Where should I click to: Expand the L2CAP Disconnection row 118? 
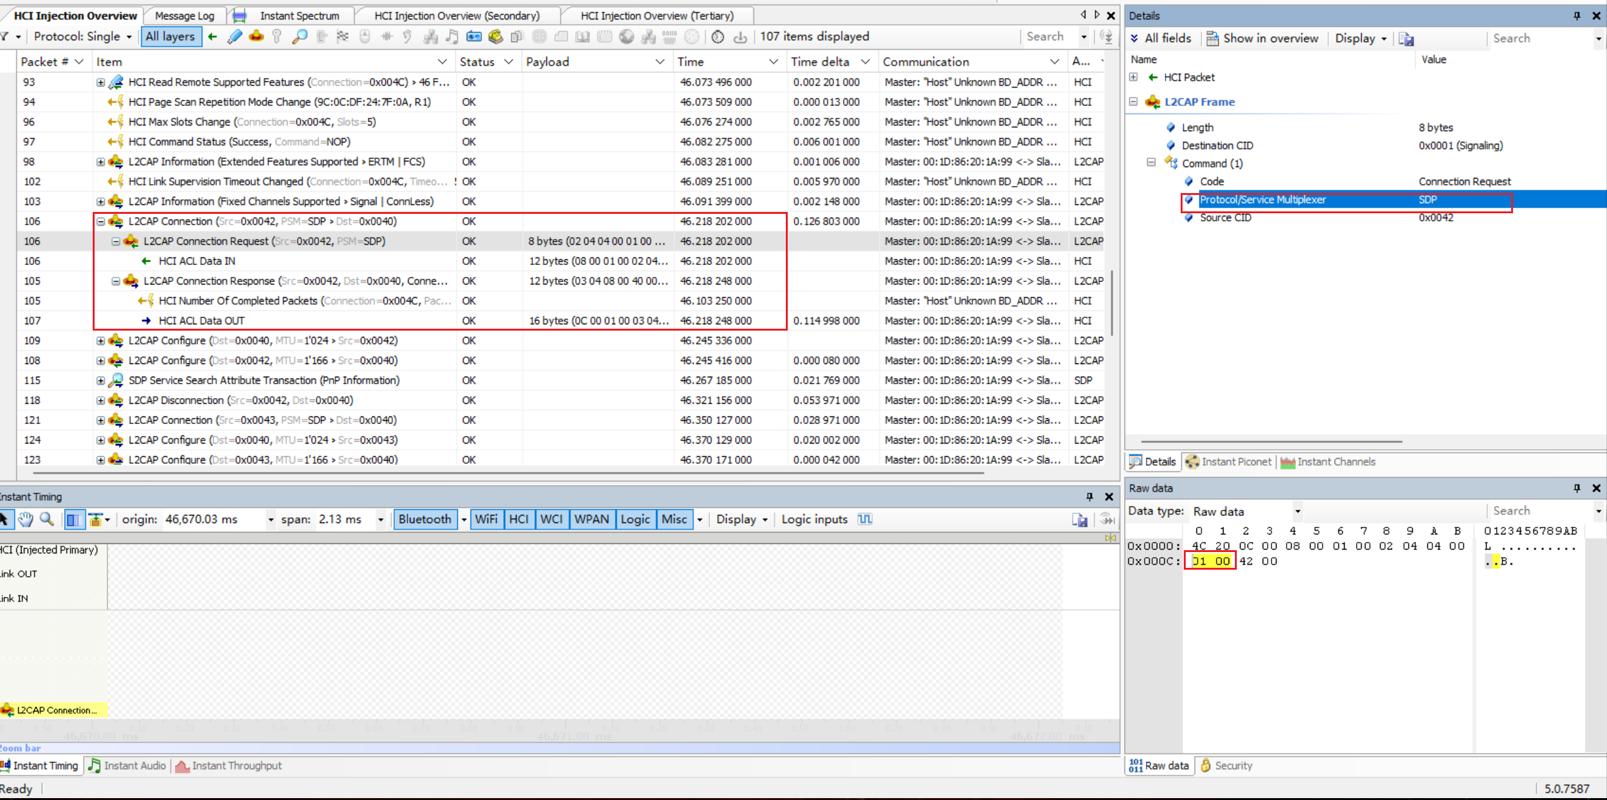(x=100, y=400)
